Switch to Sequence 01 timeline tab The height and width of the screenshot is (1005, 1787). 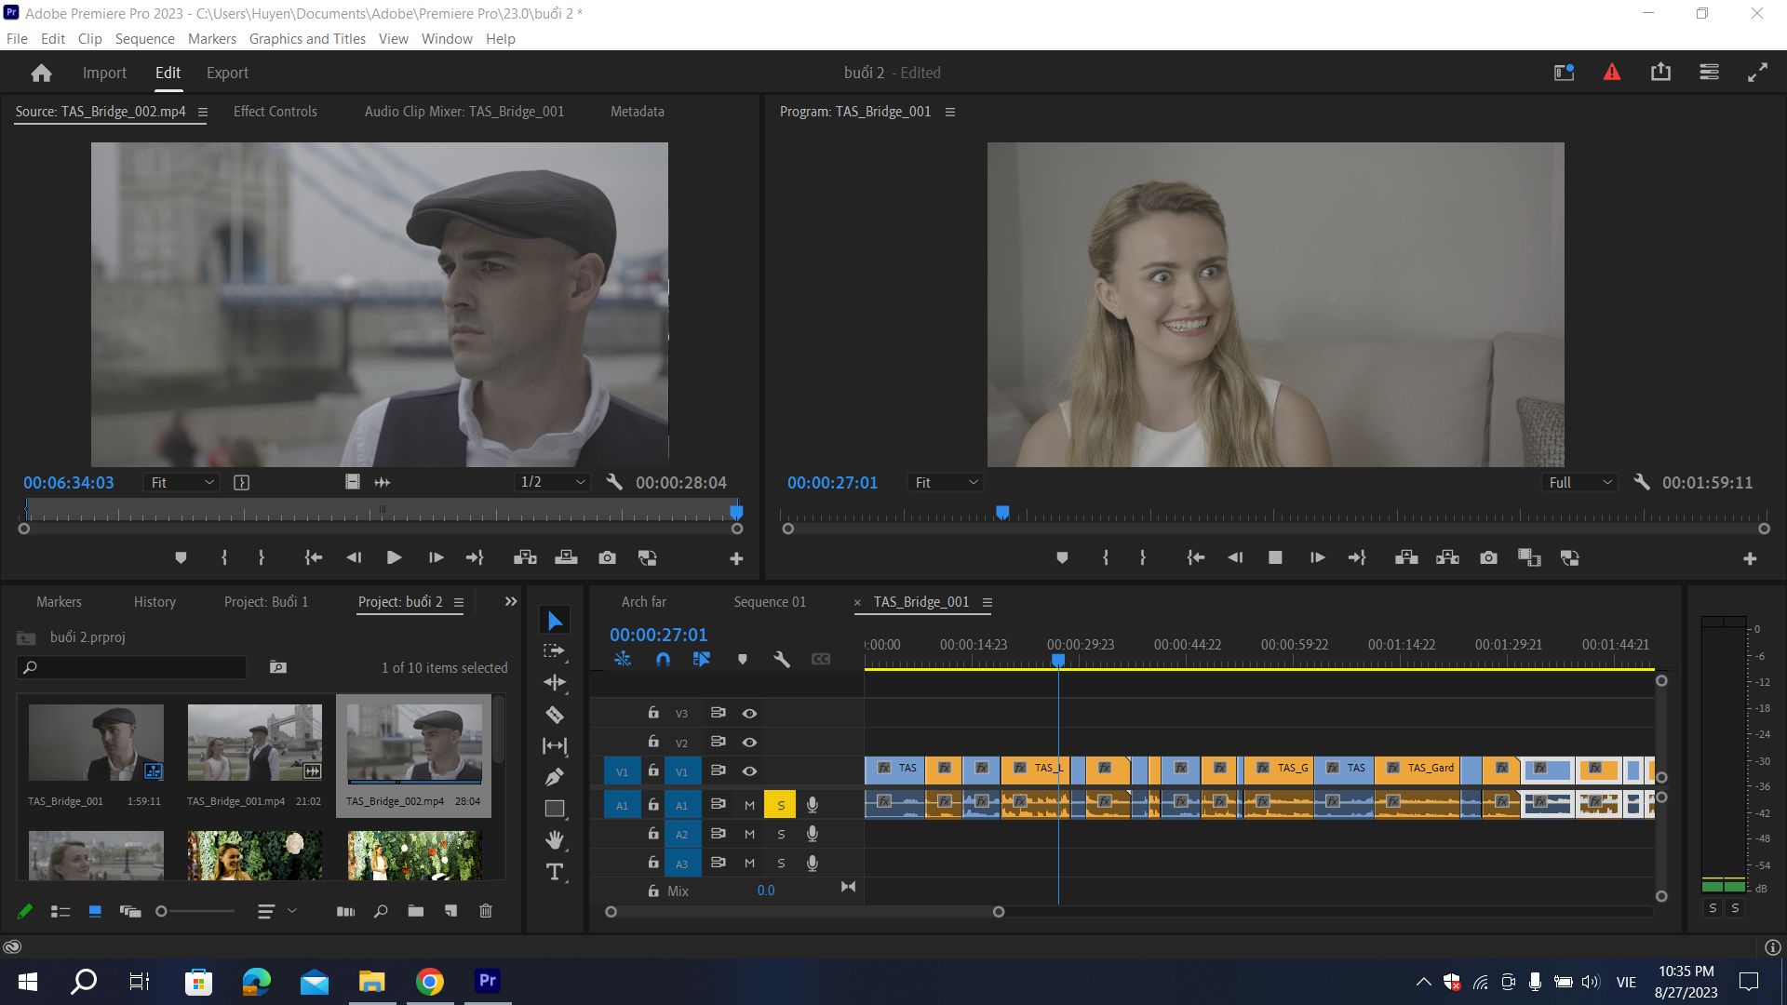coord(770,602)
